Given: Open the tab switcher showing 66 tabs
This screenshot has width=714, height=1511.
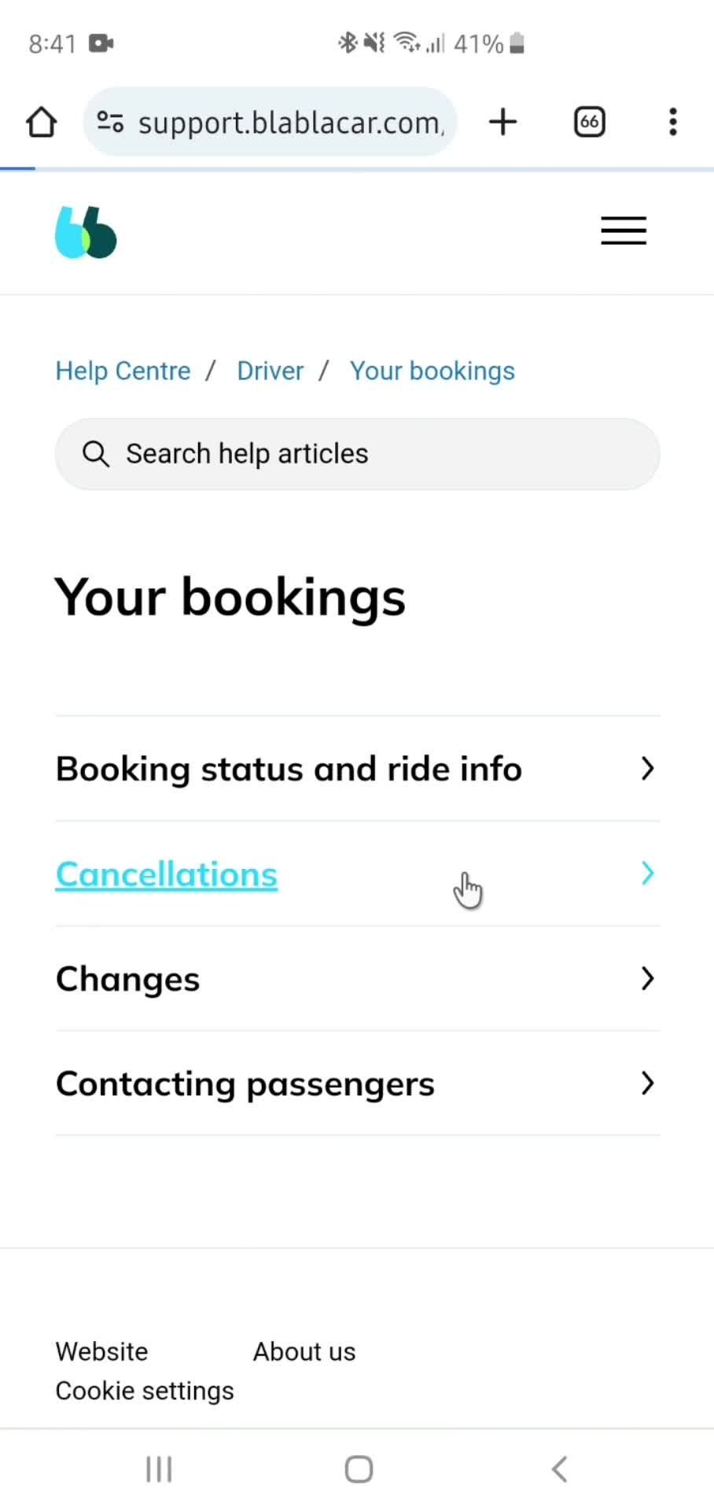Looking at the screenshot, I should pyautogui.click(x=589, y=122).
